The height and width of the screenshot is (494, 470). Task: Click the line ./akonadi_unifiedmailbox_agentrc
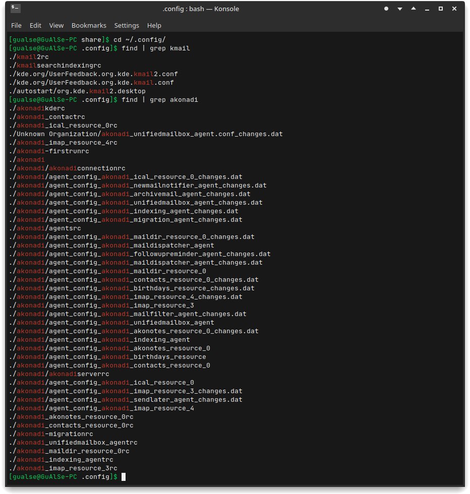tap(73, 443)
